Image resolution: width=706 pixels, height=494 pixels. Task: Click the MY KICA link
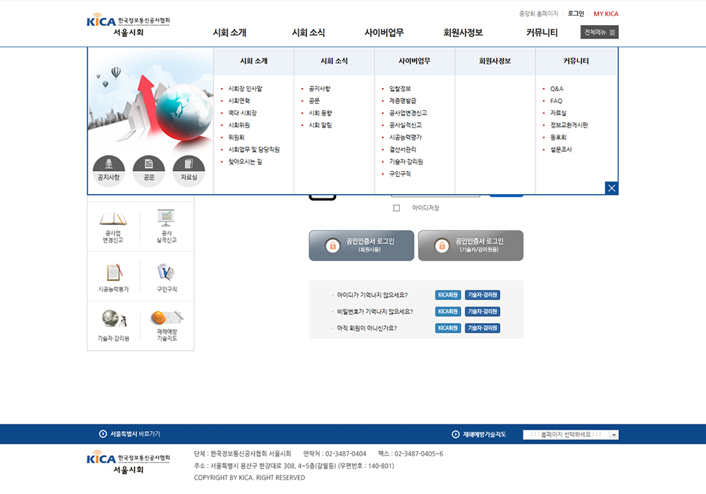pos(605,13)
